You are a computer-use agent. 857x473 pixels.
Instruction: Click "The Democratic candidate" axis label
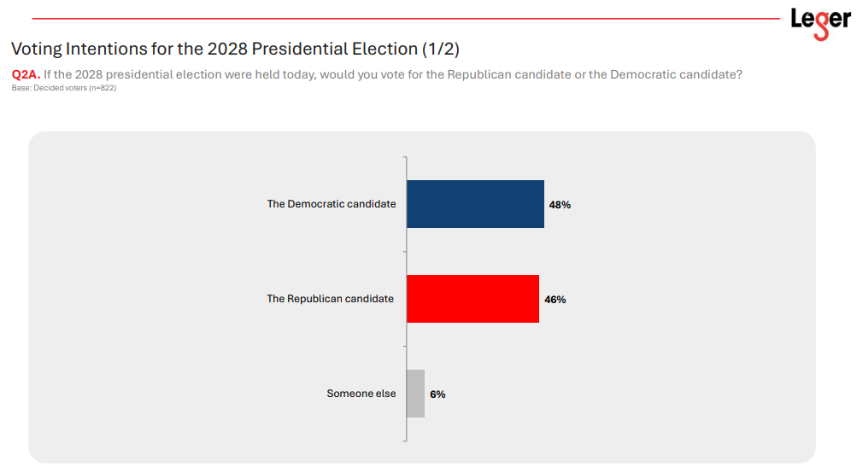[332, 204]
